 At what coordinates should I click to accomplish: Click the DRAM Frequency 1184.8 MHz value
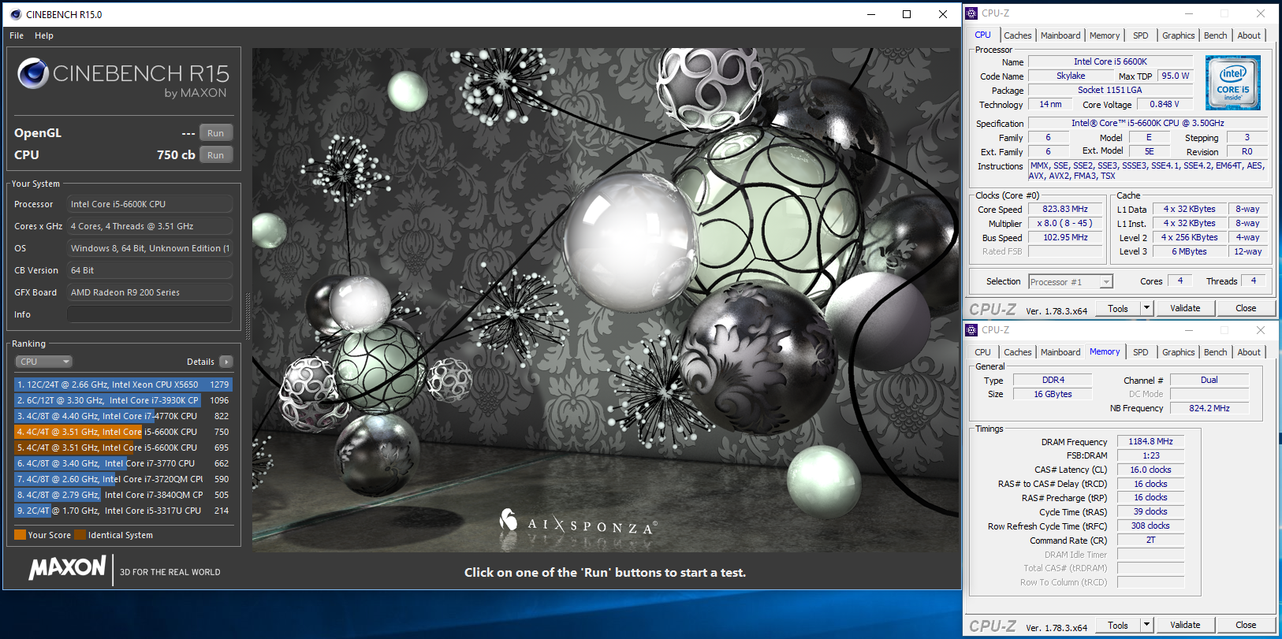point(1150,441)
